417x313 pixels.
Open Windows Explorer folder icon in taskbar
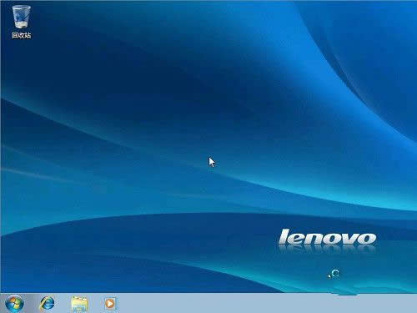pyautogui.click(x=79, y=303)
